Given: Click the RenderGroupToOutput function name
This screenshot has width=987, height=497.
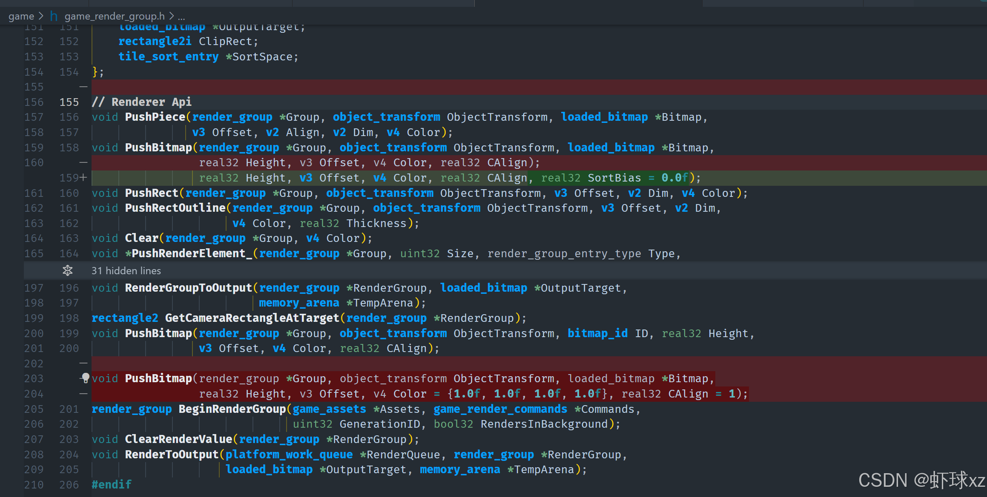Looking at the screenshot, I should click(188, 288).
